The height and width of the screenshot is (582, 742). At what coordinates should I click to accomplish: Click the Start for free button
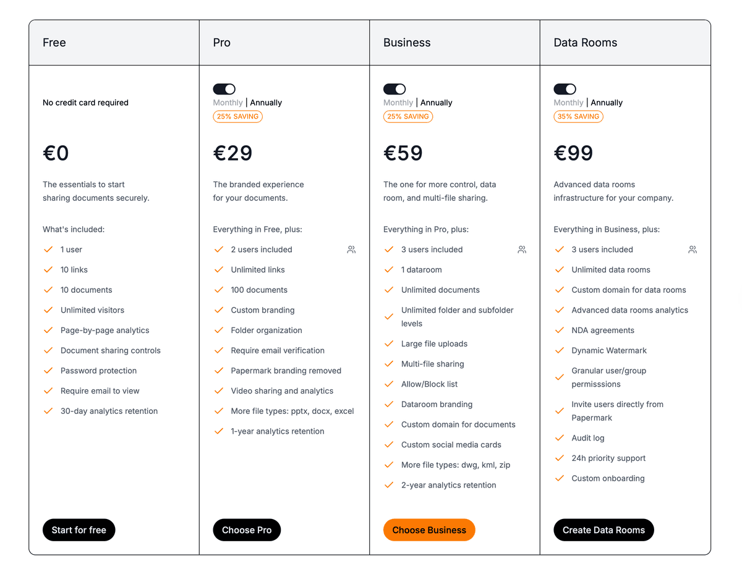tap(79, 529)
